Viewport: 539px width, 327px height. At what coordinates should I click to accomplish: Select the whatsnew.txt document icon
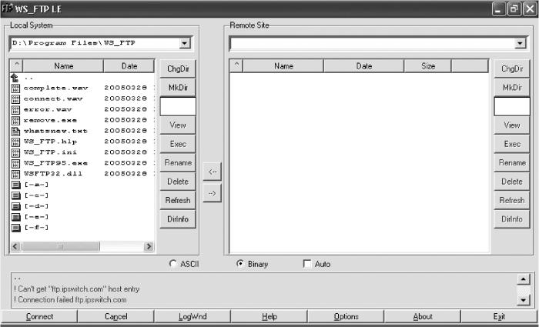[x=15, y=132]
